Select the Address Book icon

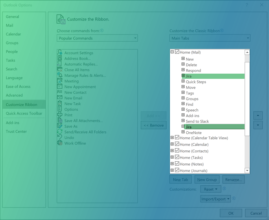pyautogui.click(x=60, y=58)
